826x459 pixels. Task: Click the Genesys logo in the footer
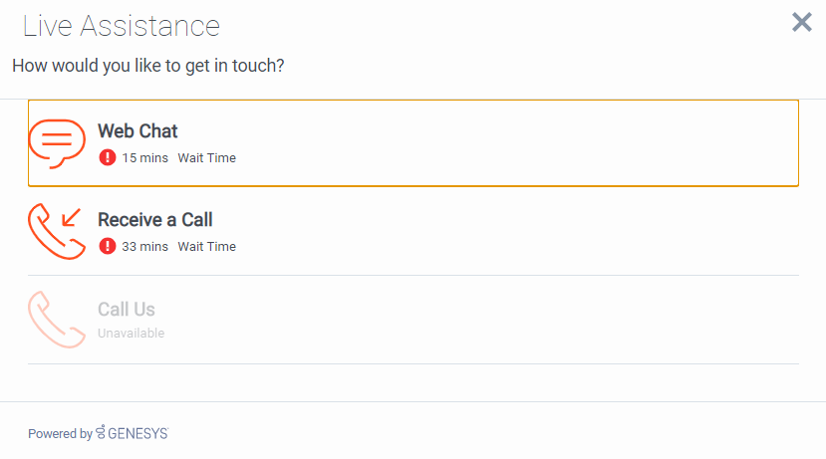[133, 433]
